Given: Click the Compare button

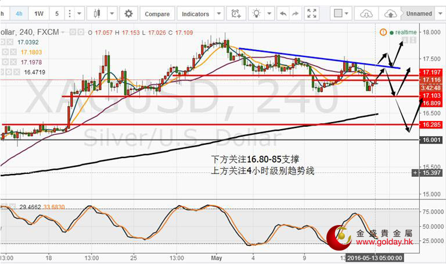Looking at the screenshot, I should [157, 13].
